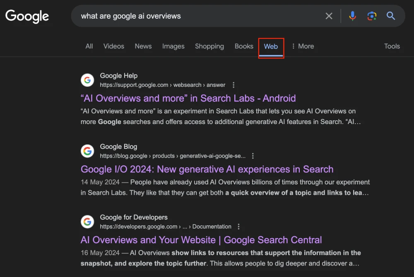This screenshot has height=277, width=414.
Task: Click the Google Blog result favicon
Action: point(87,151)
